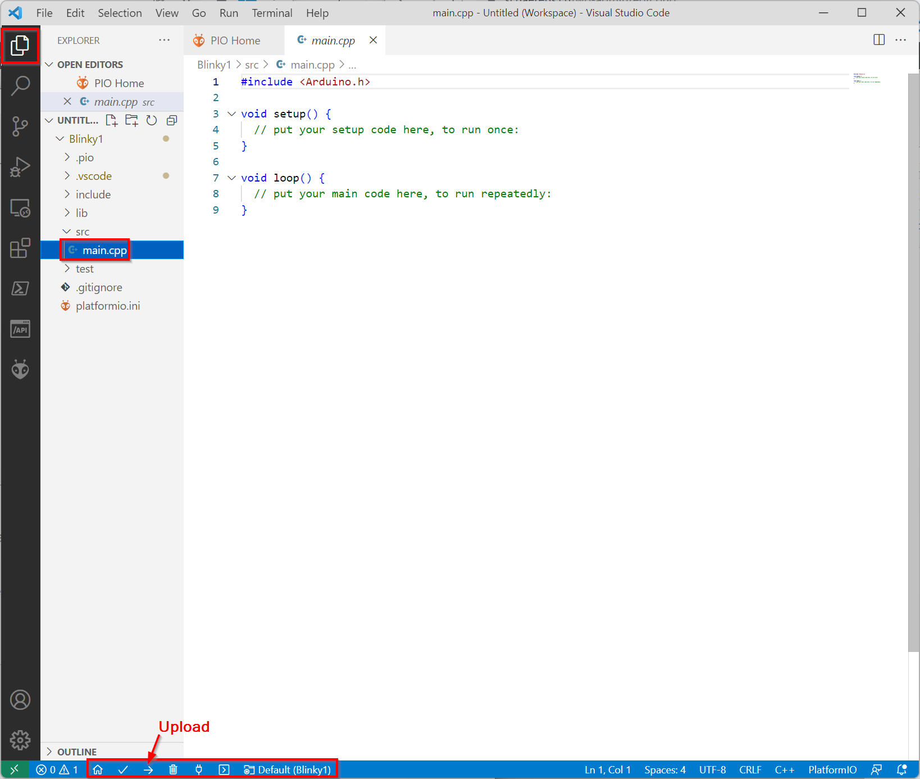Create a new file in the workspace
This screenshot has height=779, width=920.
(x=112, y=120)
